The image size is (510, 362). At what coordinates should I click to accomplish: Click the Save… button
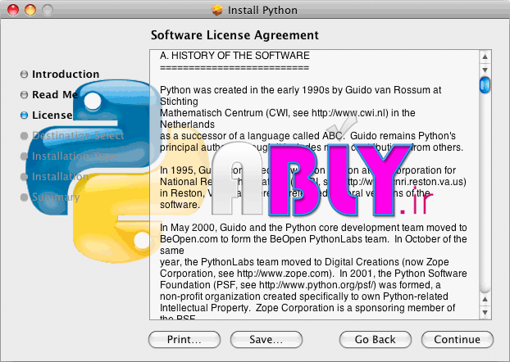click(266, 340)
